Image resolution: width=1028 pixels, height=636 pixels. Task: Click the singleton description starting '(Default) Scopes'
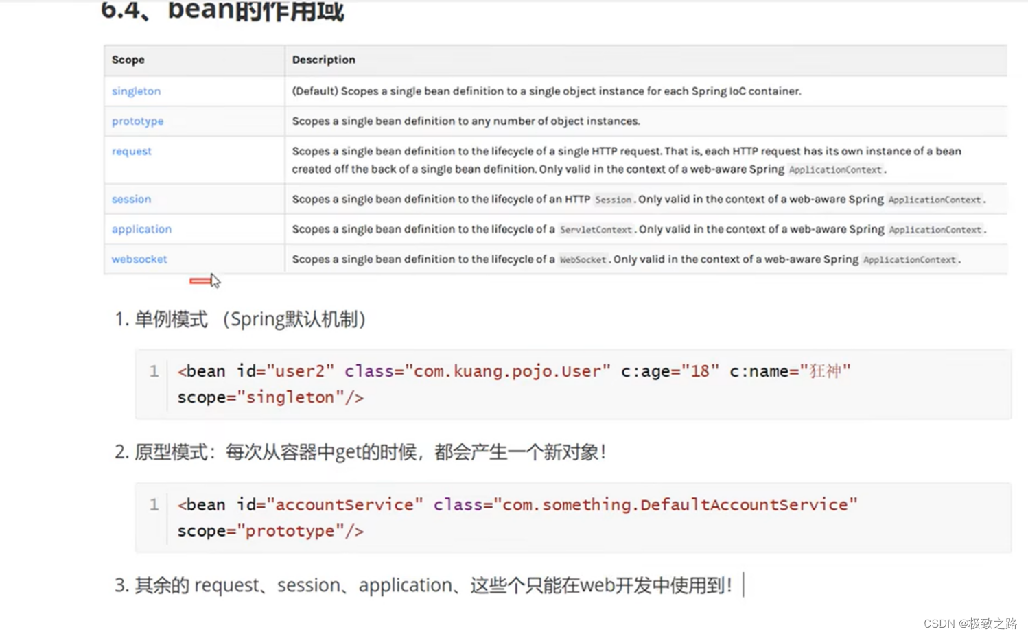(546, 91)
